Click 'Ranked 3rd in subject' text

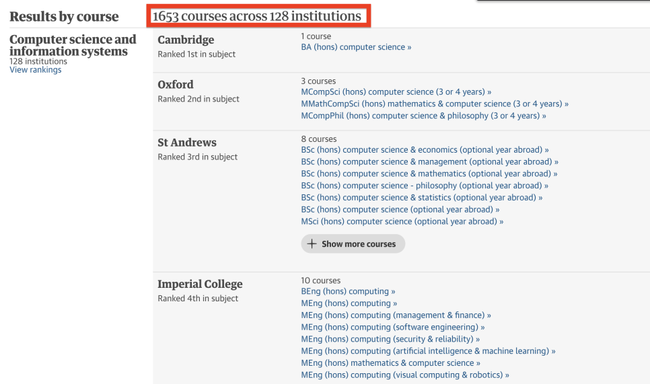[x=197, y=157]
